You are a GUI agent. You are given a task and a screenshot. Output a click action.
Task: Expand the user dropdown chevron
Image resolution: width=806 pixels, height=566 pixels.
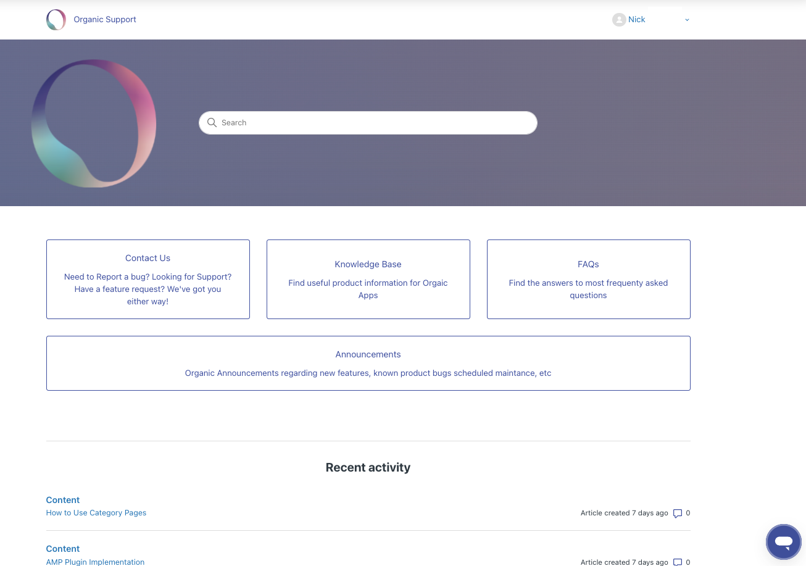pyautogui.click(x=687, y=20)
